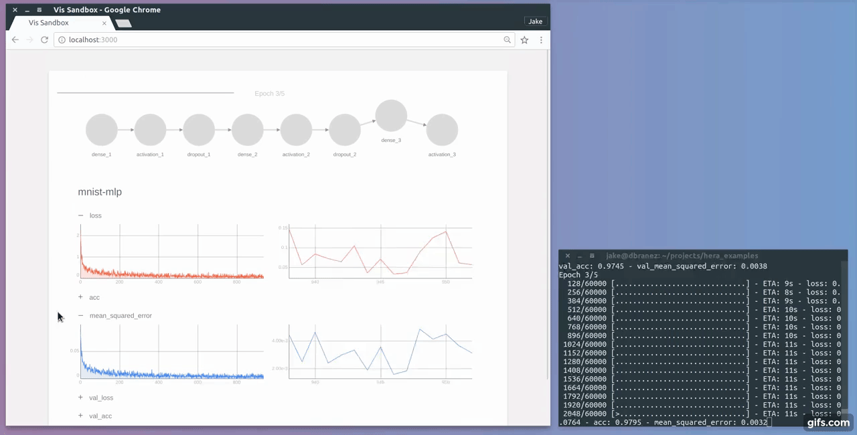
Task: Click the 'val_acc' section label
Action: click(100, 416)
